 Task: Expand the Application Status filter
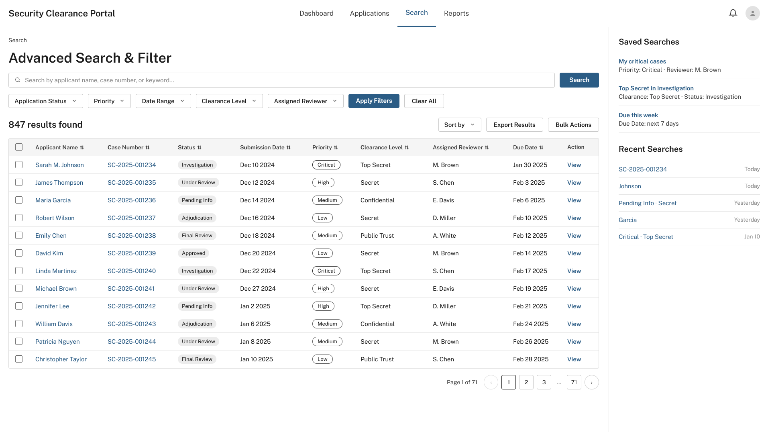pyautogui.click(x=46, y=101)
